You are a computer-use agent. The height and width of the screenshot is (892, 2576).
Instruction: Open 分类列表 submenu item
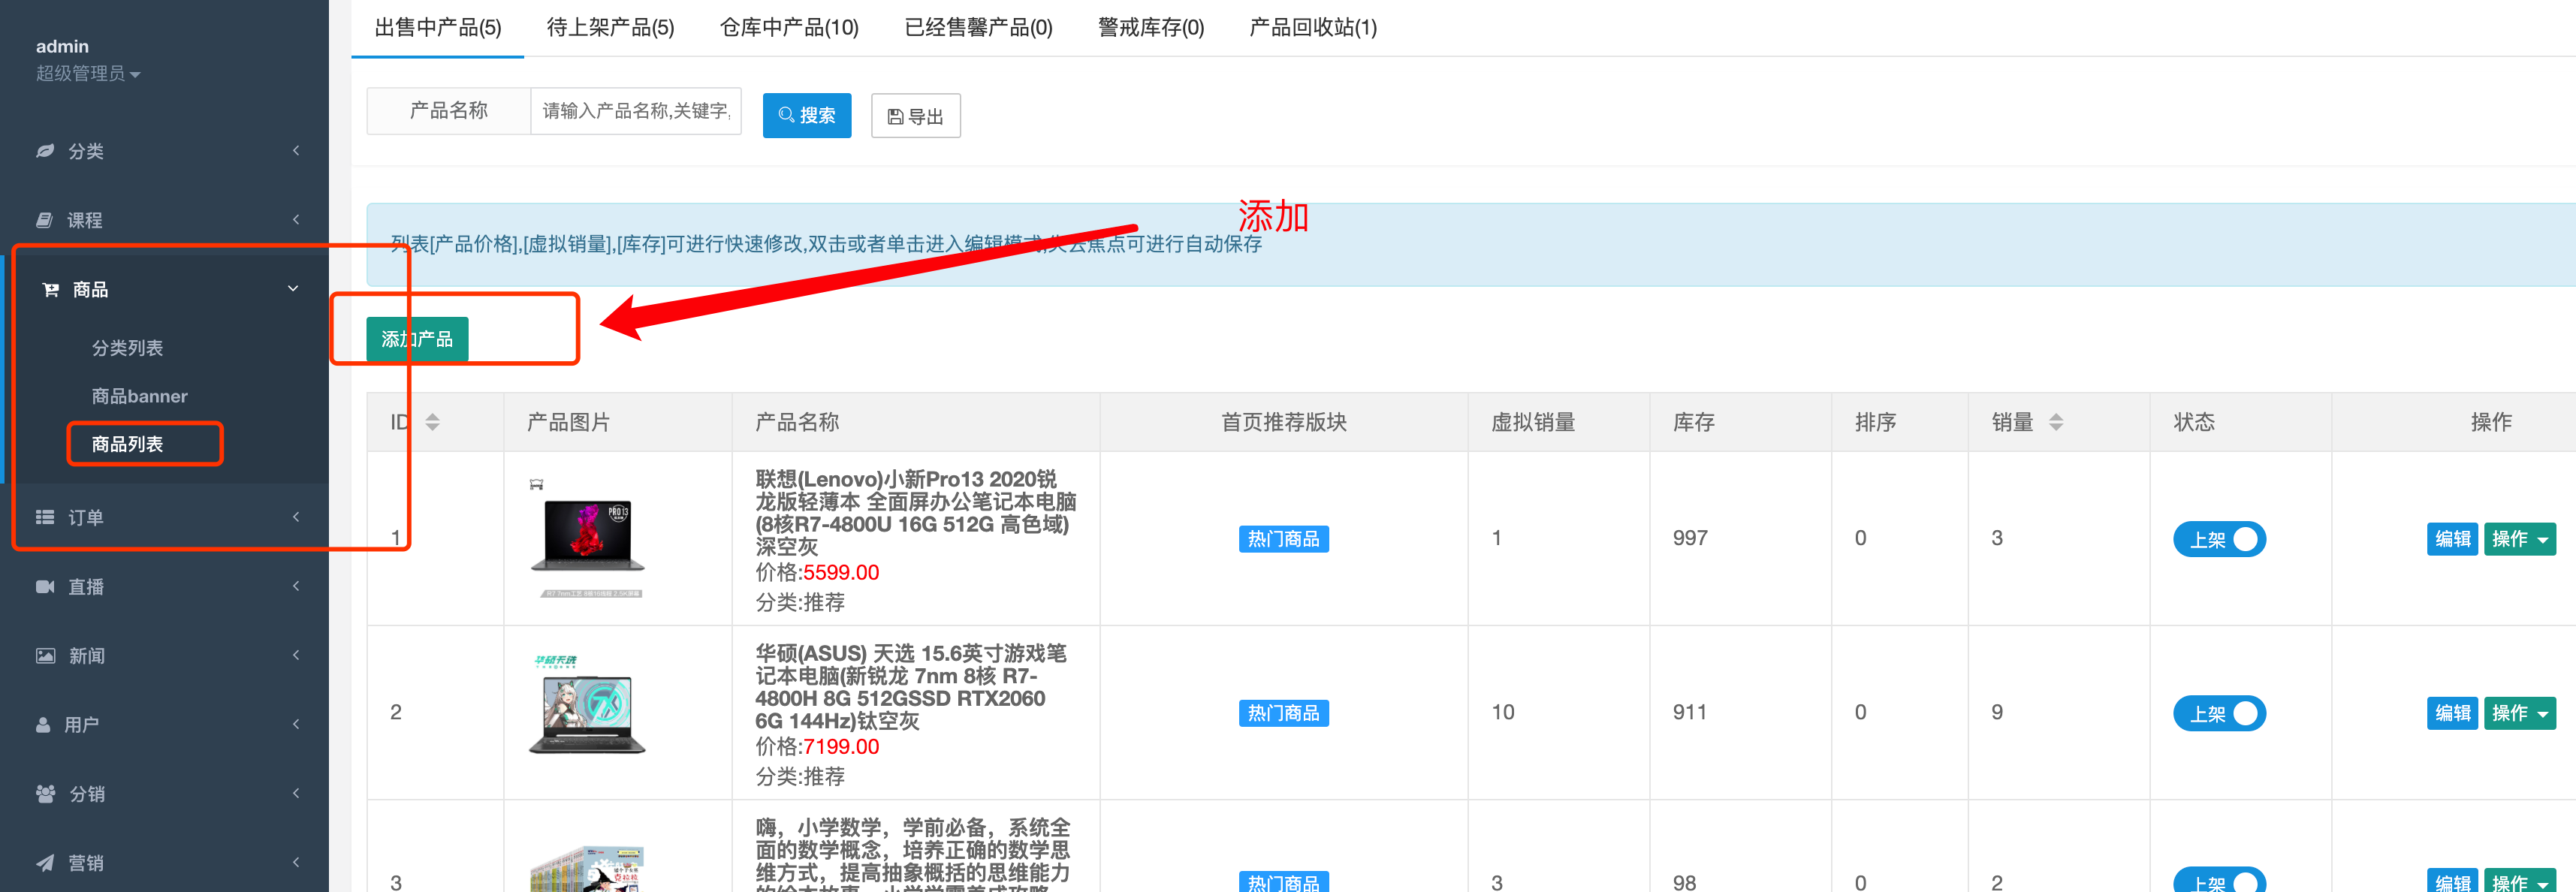click(127, 348)
